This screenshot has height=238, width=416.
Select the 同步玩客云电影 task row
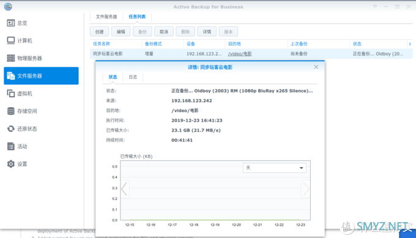251,54
